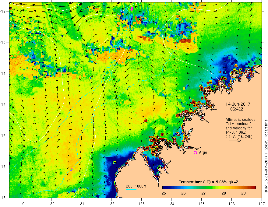Click the dark red end of the temperature colorbar
Screen dimensions: 268x207
tap(254, 188)
